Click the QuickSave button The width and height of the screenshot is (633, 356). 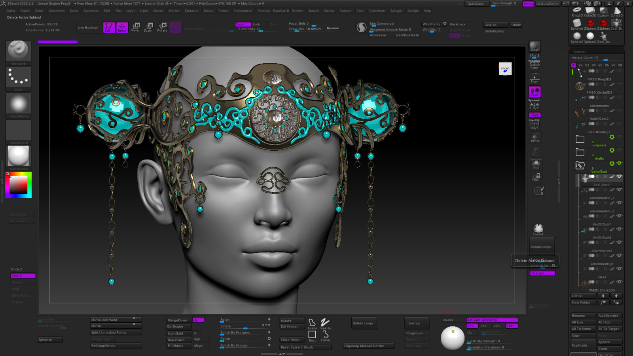pyautogui.click(x=475, y=4)
